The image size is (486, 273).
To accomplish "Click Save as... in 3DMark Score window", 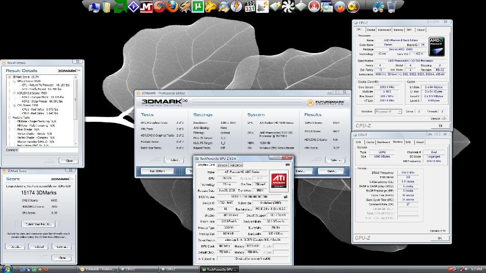I will 62,247.
